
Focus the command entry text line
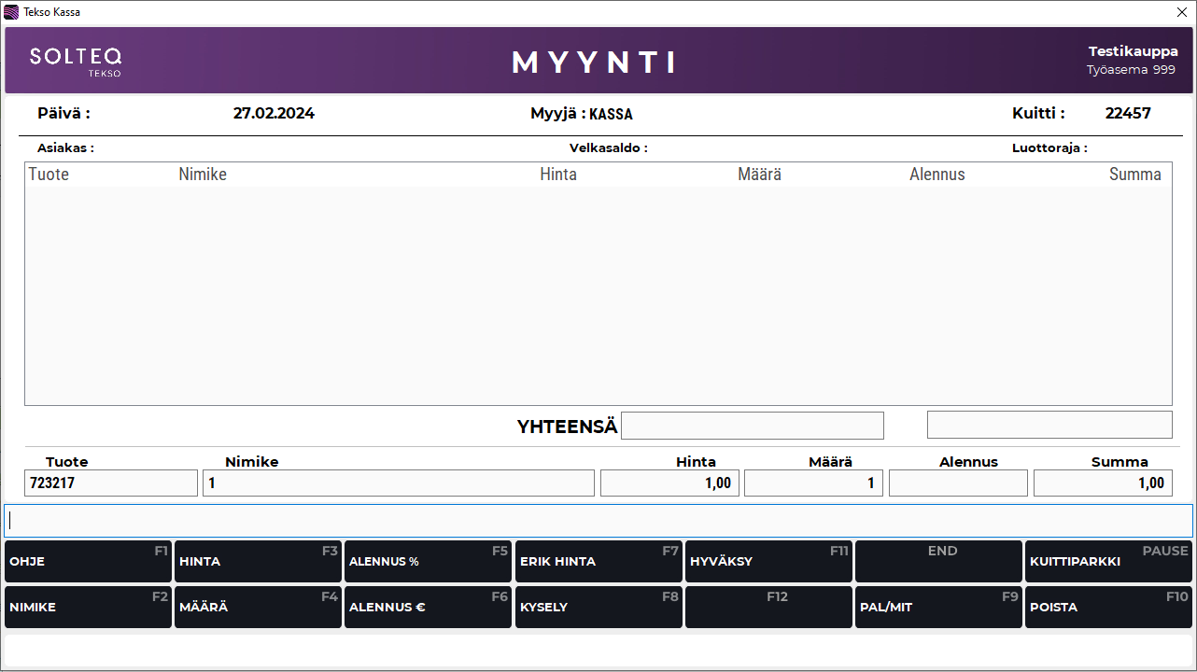pyautogui.click(x=598, y=521)
